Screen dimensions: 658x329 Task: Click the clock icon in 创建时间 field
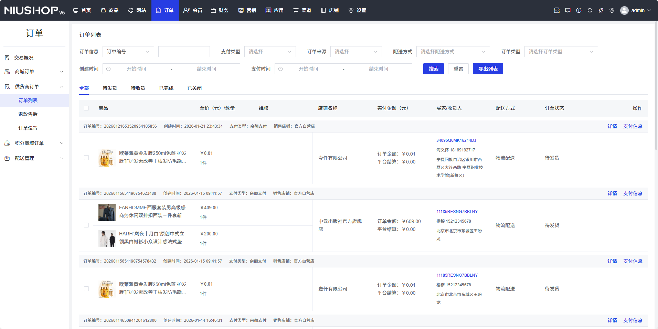coord(108,69)
